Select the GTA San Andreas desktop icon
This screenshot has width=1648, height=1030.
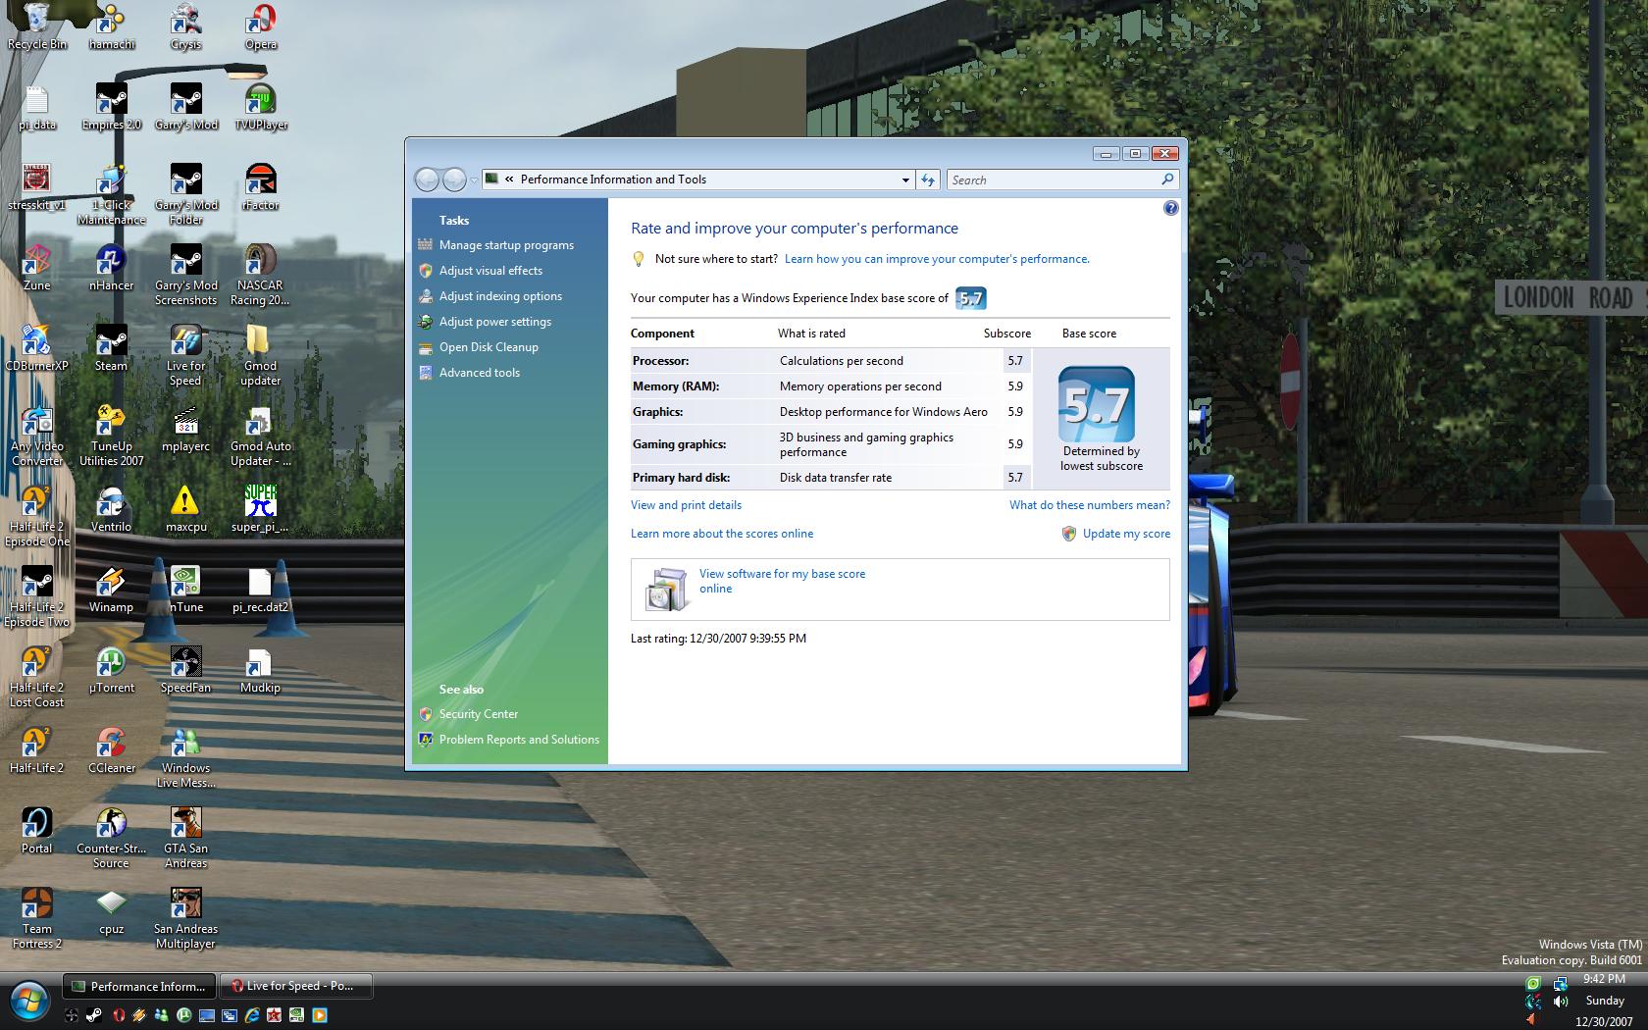pyautogui.click(x=185, y=838)
